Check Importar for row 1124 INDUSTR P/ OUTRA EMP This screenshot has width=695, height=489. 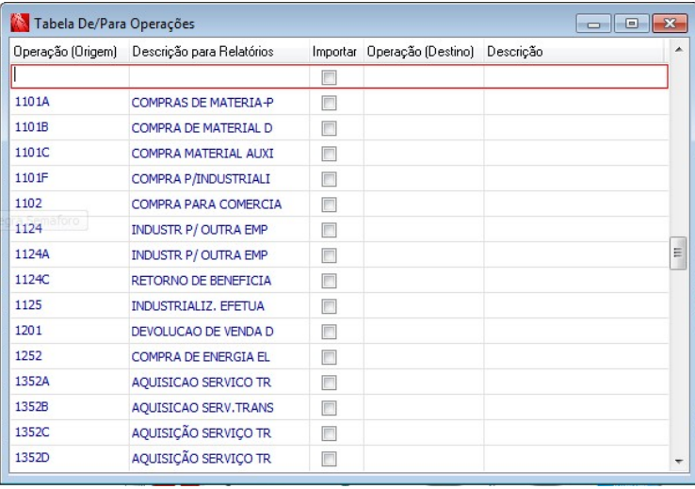329,230
